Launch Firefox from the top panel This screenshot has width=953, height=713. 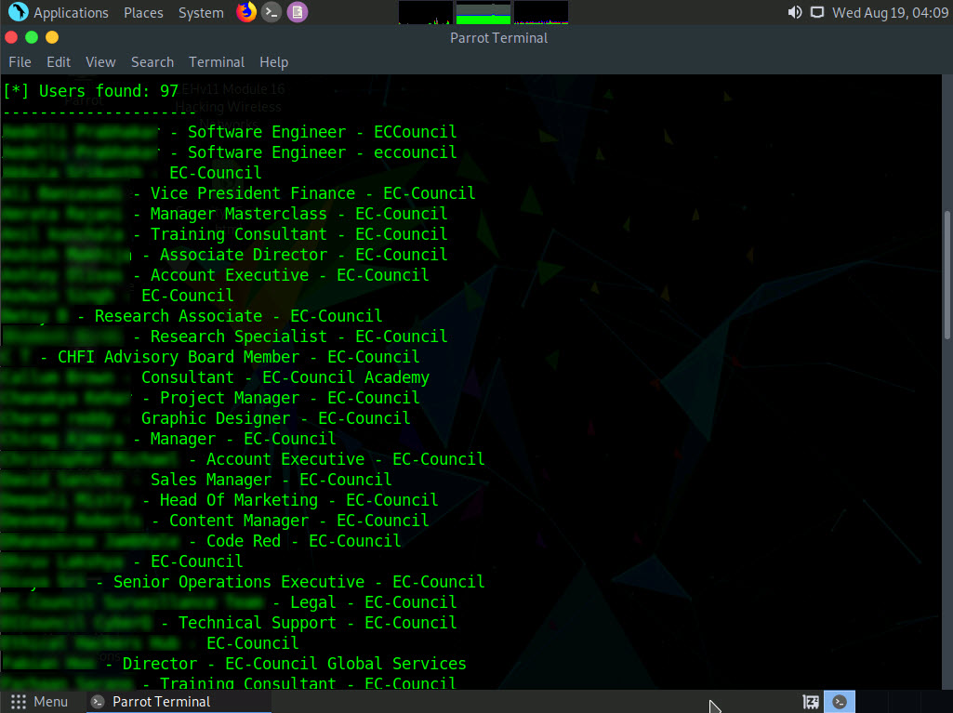(246, 12)
